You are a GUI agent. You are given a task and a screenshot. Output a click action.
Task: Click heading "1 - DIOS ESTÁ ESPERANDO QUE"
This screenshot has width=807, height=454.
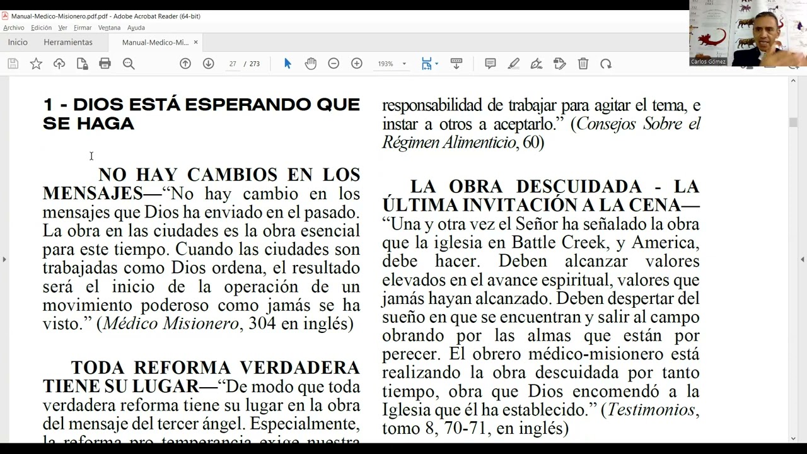(x=201, y=105)
